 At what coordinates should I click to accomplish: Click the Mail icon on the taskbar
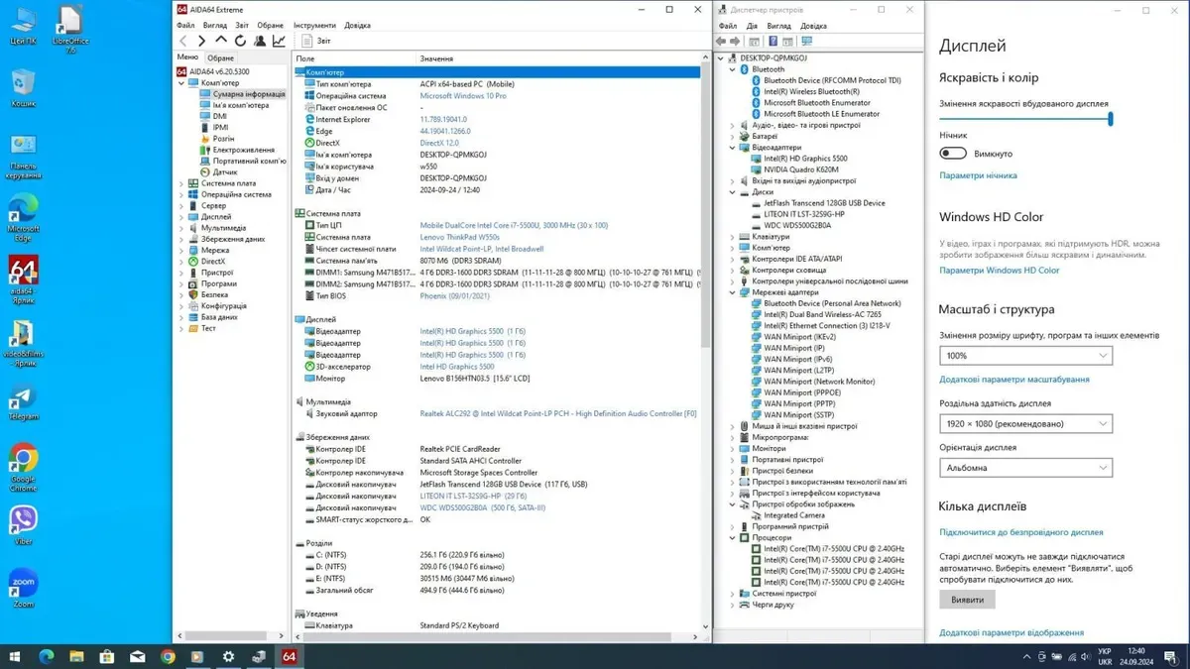[137, 656]
